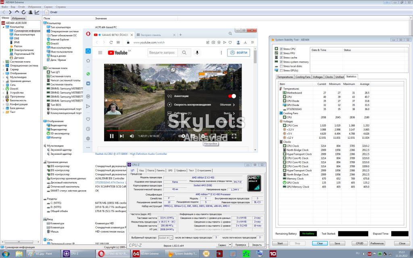The image size is (413, 258).
Task: Open the Windows Start menu
Action: pos(6,254)
